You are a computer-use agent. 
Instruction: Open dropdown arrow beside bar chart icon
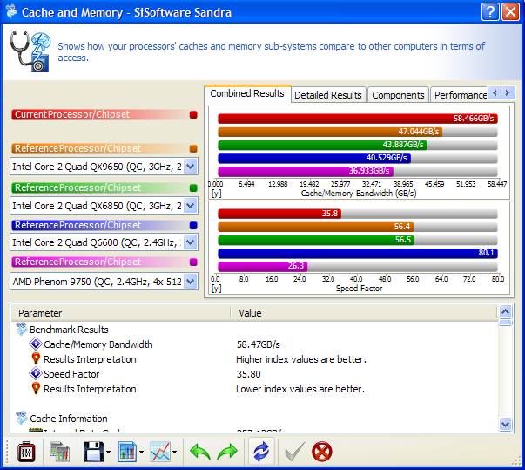[141, 453]
